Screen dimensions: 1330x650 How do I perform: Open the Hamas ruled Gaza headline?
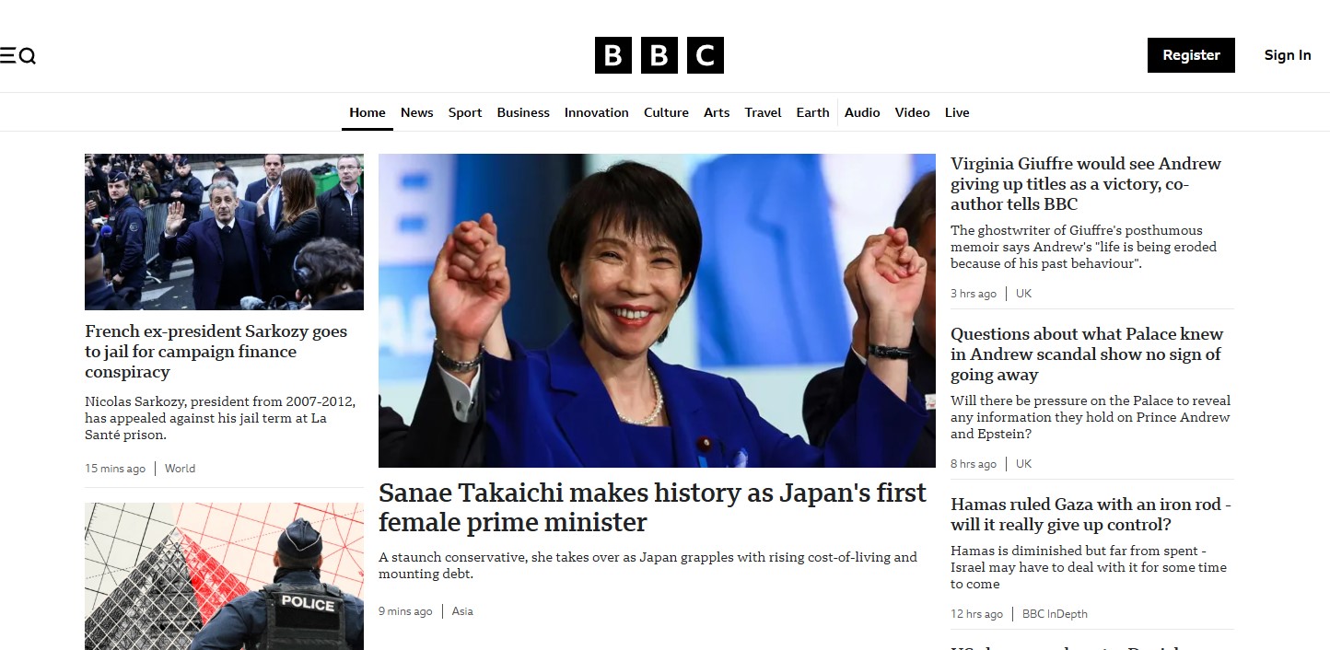point(1091,515)
